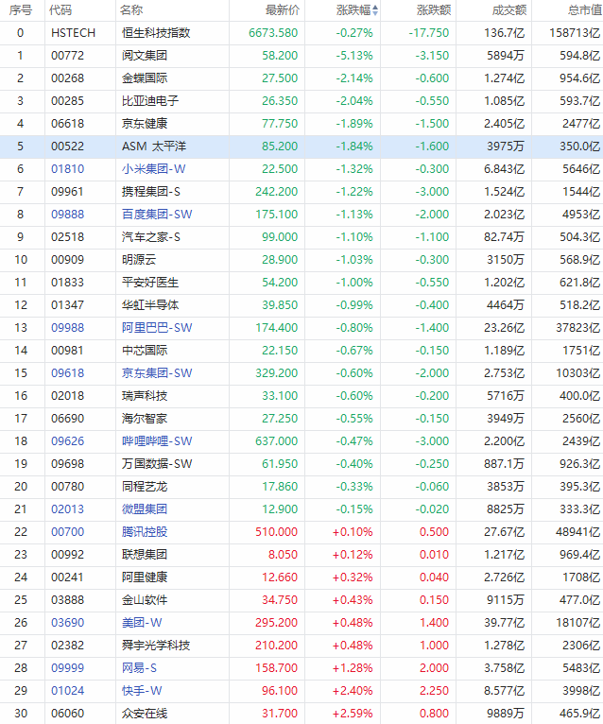Open the 小米集团-W stock link
This screenshot has height=724, width=603.
click(154, 169)
